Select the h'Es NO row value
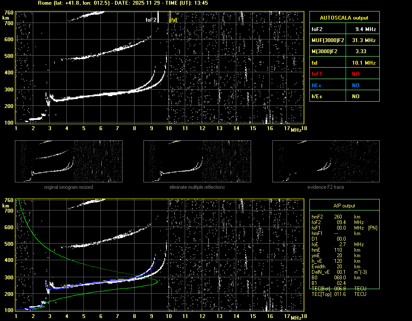Image resolution: width=412 pixels, height=321 pixels. pos(355,97)
